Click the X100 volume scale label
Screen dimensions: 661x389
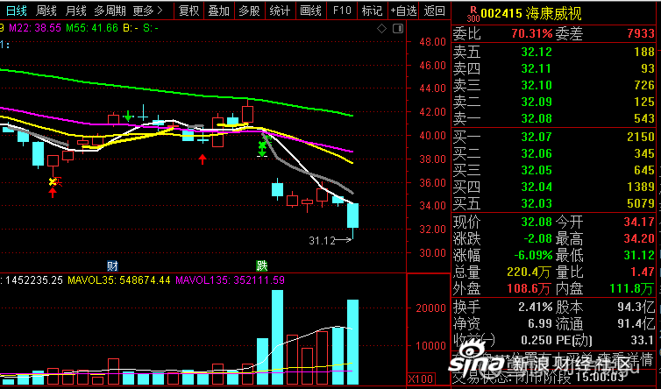(420, 378)
